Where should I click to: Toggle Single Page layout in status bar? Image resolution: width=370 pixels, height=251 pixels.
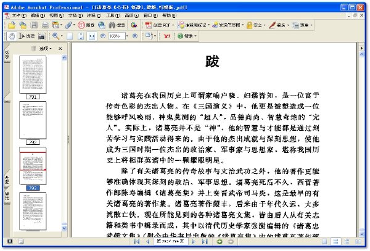tap(325, 241)
